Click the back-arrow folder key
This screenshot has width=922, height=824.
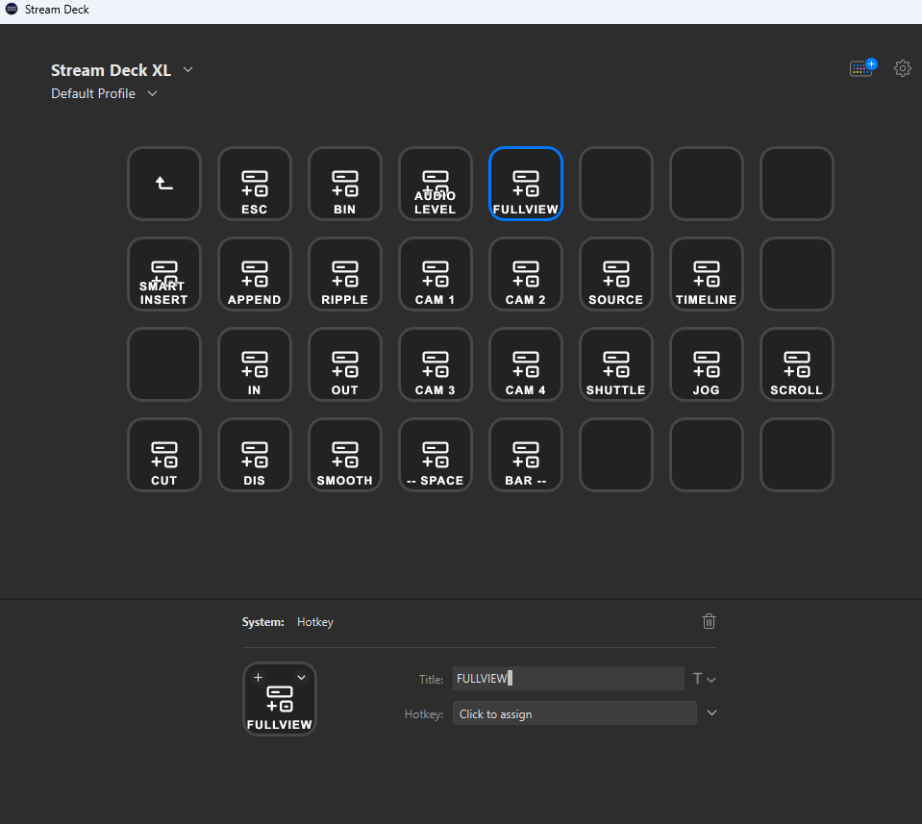coord(164,184)
